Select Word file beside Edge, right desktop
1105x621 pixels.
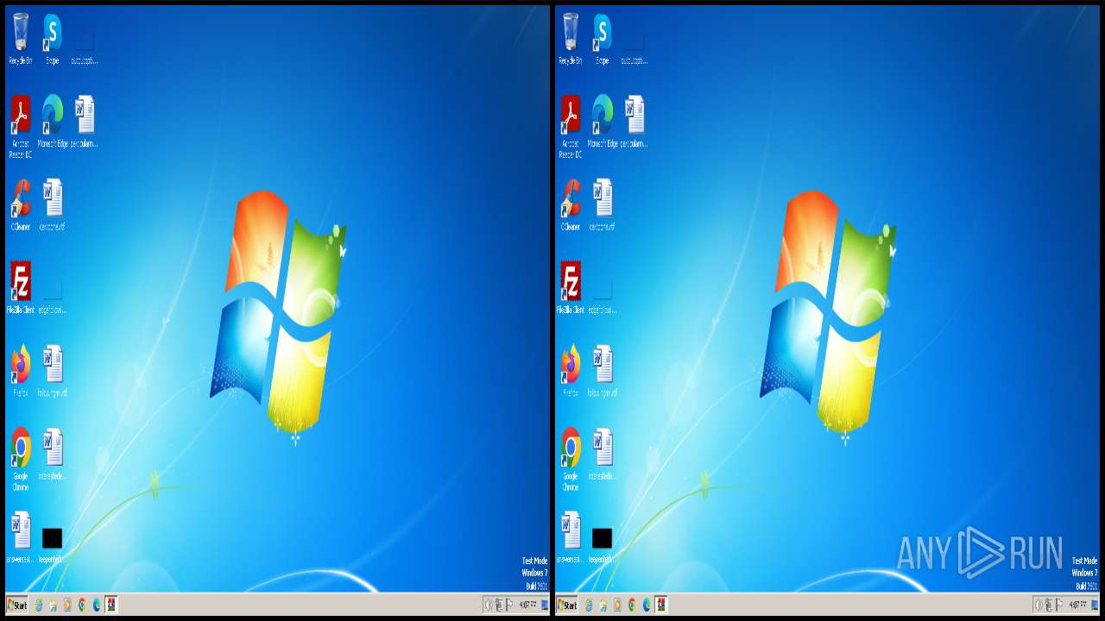(634, 122)
